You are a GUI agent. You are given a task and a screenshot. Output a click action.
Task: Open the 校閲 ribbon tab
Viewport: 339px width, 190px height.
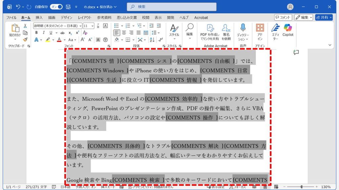(x=146, y=17)
